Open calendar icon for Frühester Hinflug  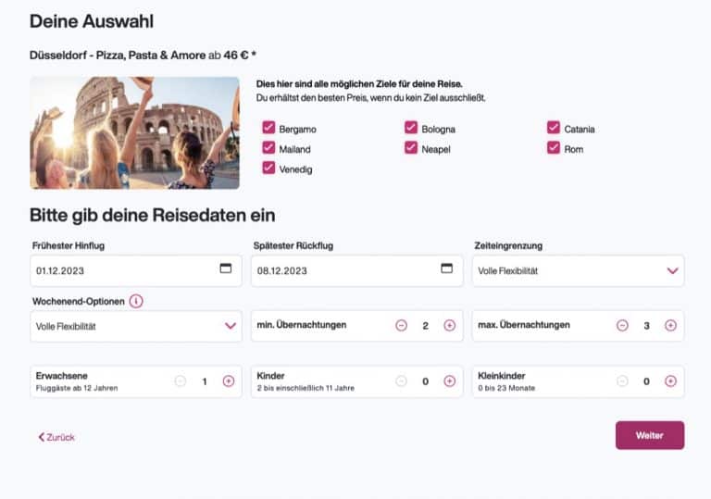[225, 268]
